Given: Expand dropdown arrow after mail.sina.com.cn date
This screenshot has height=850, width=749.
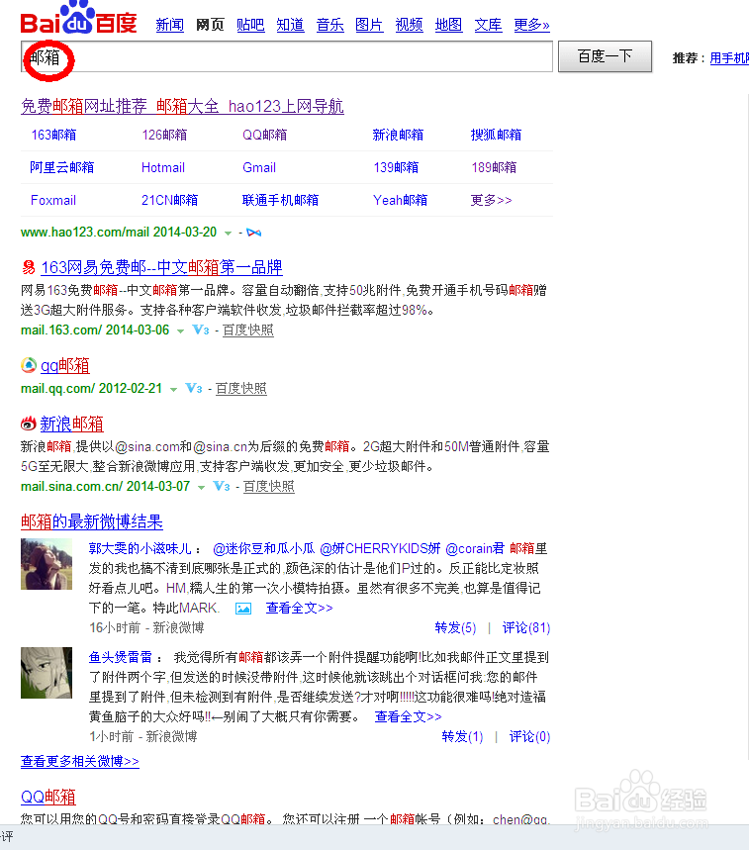Looking at the screenshot, I should click(x=201, y=488).
